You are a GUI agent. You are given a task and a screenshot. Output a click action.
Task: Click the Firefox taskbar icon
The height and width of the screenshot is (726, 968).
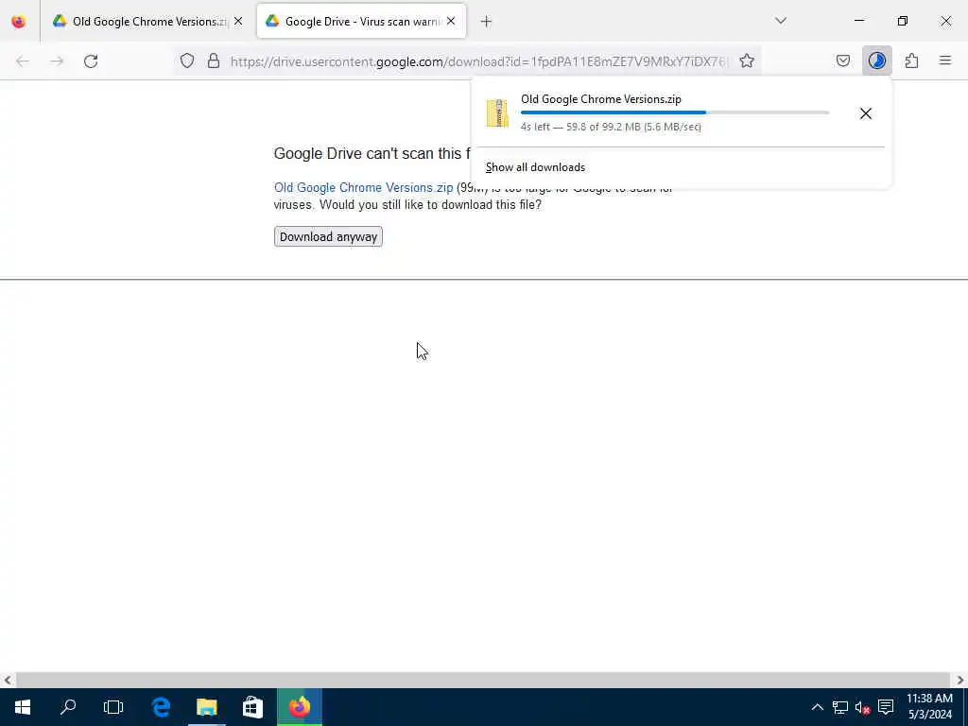[300, 707]
